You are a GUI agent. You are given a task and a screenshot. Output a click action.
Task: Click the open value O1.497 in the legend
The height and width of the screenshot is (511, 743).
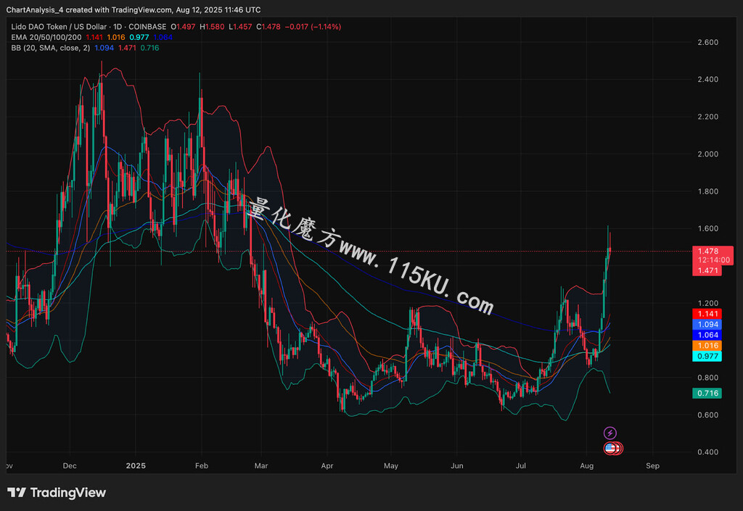(x=183, y=27)
